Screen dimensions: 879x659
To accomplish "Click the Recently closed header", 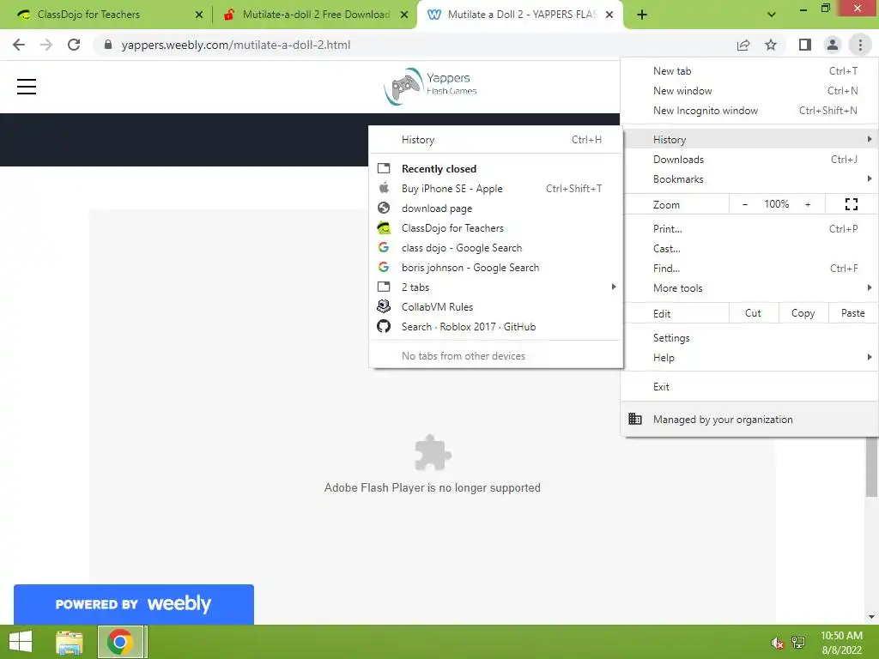I will (x=439, y=169).
